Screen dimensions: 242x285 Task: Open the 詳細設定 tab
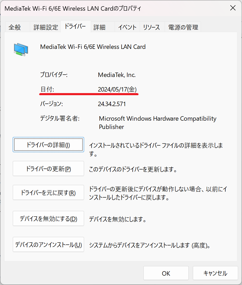46,27
